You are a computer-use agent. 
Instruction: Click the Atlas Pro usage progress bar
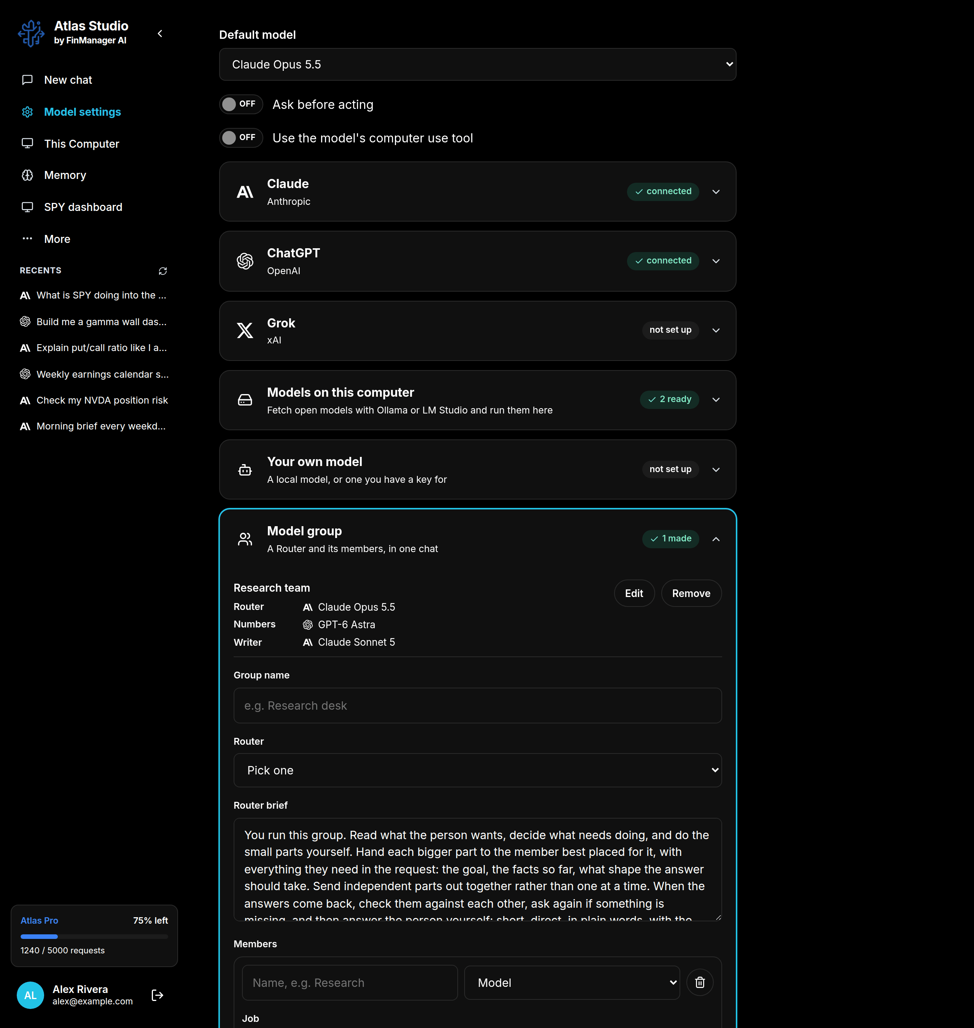[94, 936]
